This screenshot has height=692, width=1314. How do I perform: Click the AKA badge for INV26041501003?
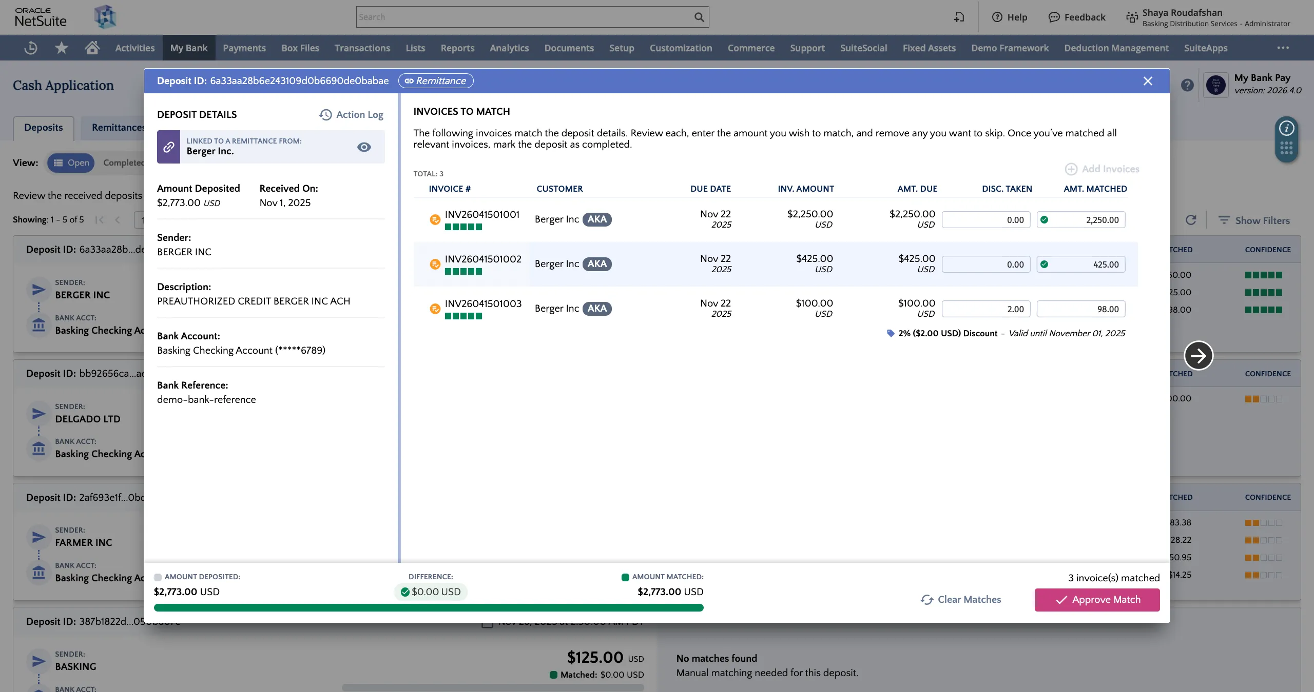(597, 308)
